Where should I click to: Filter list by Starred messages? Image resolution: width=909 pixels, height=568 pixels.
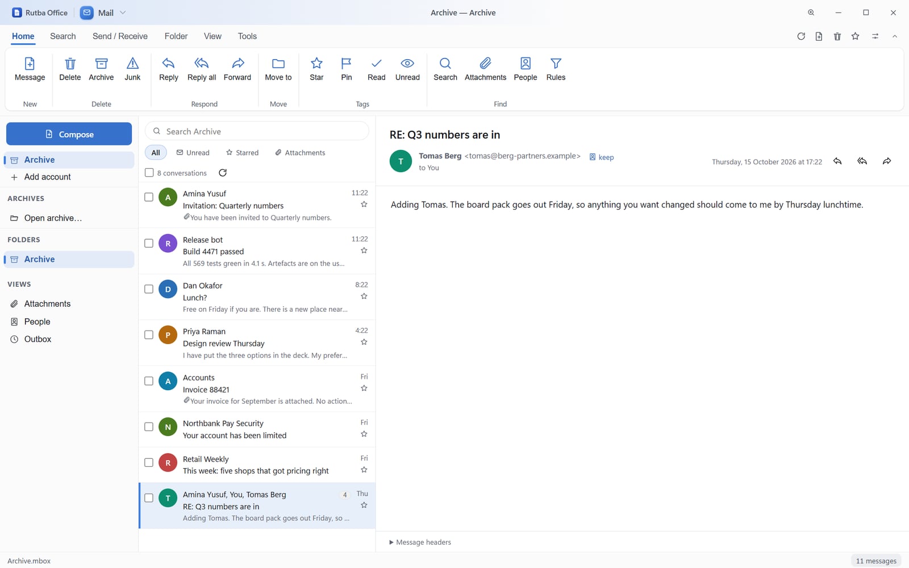click(242, 153)
